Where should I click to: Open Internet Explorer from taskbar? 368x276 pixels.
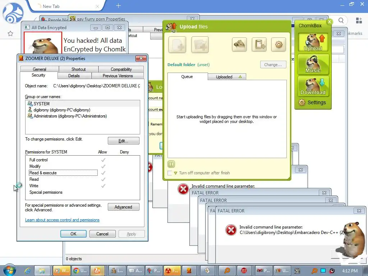(27, 271)
